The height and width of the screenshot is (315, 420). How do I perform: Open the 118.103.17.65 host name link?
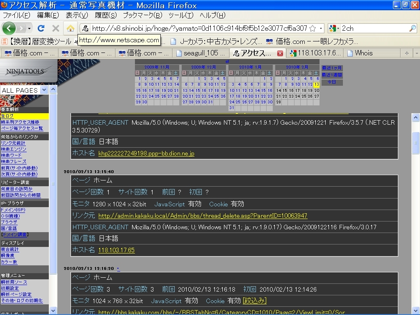click(116, 250)
